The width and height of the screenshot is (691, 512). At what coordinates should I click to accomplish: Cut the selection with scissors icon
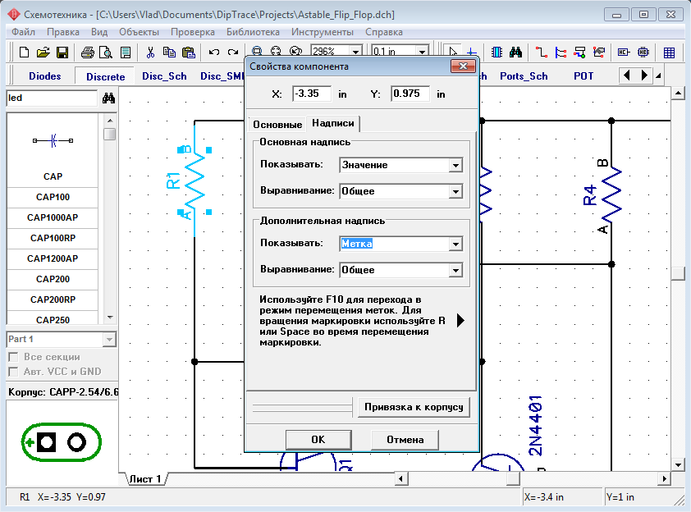click(150, 53)
